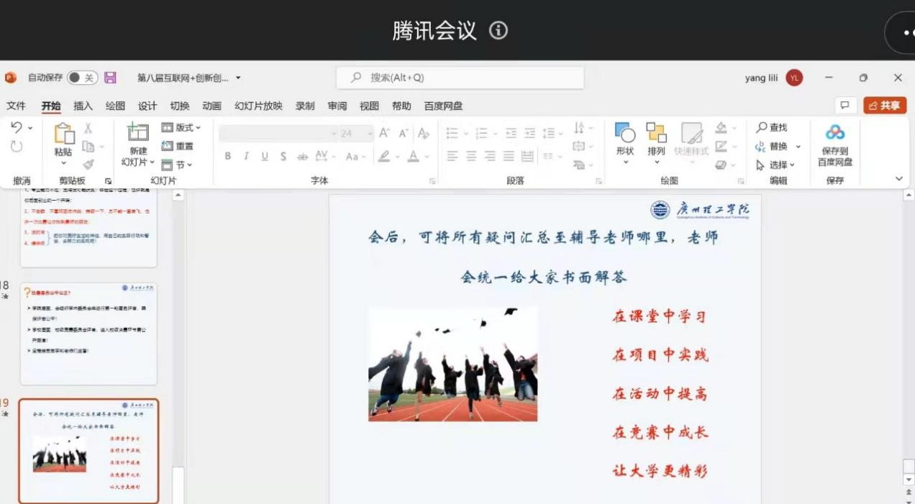Click the info icon beside 腾讯会议
915x504 pixels.
tap(499, 30)
